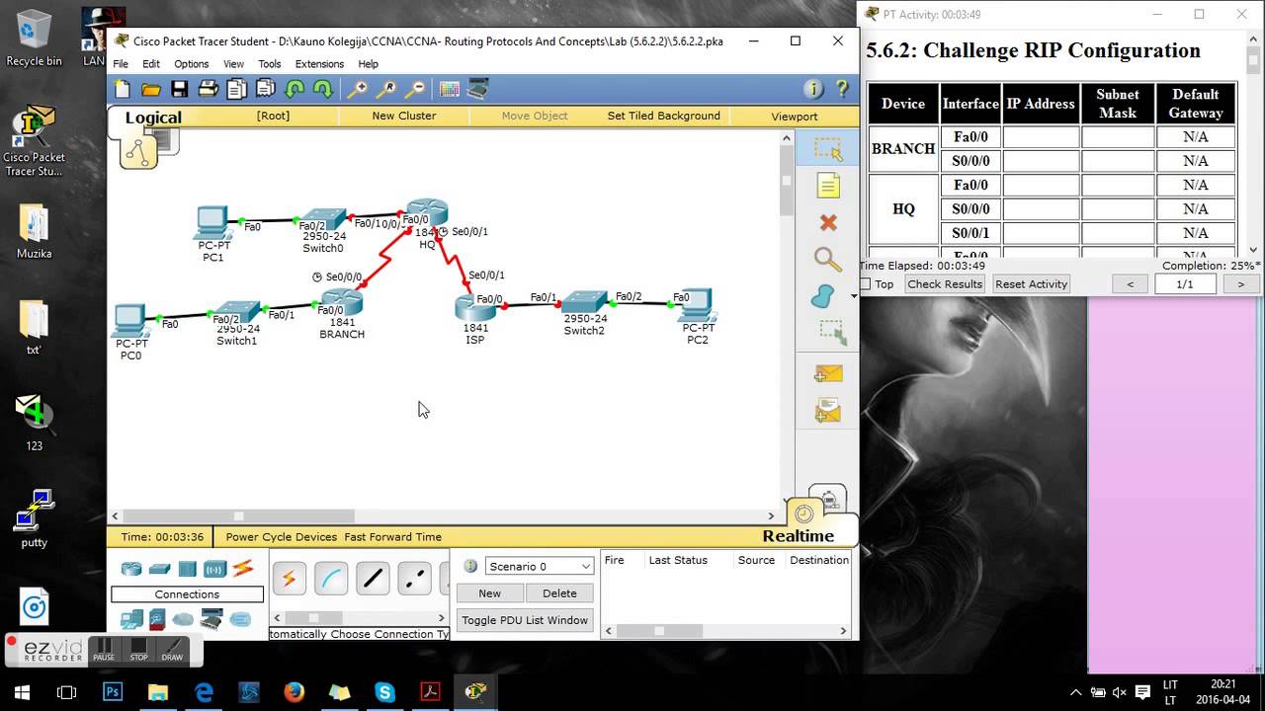Open the Tools menu
This screenshot has width=1265, height=711.
(x=270, y=64)
